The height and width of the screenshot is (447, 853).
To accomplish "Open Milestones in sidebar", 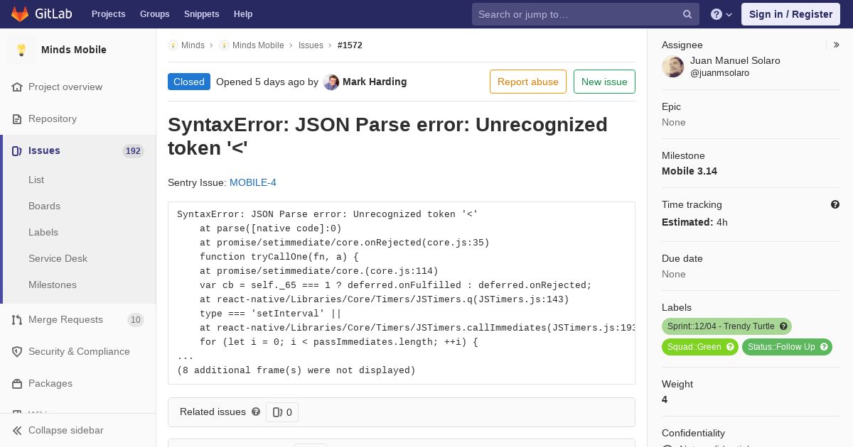I will (x=53, y=285).
